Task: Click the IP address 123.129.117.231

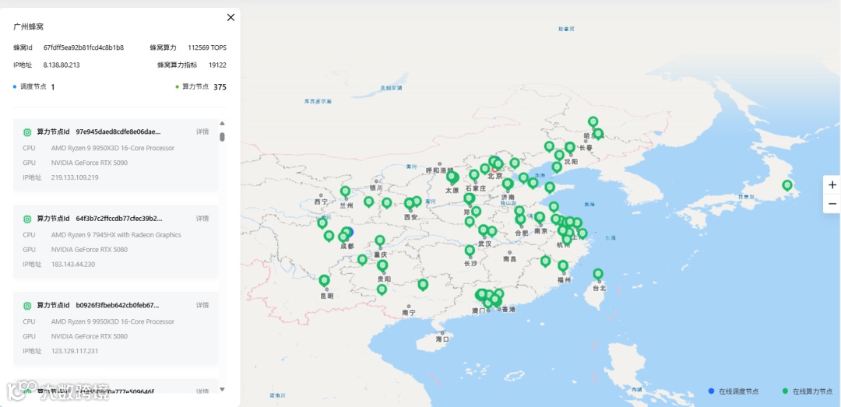Action: click(75, 351)
